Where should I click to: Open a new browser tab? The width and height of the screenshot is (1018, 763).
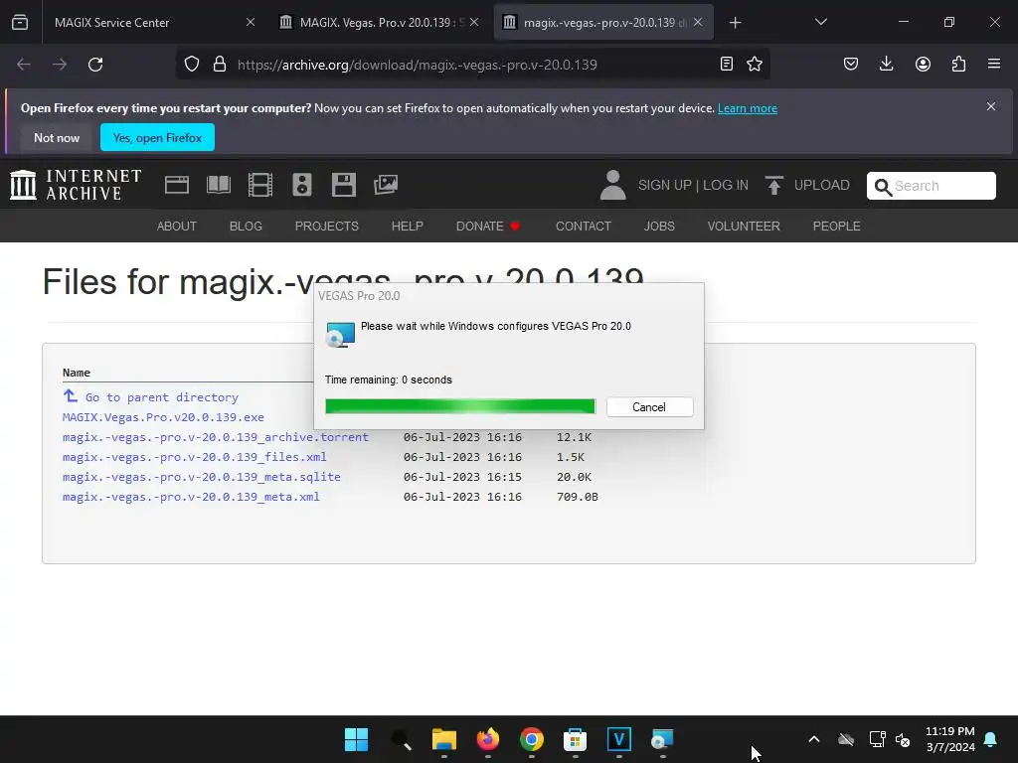pos(735,23)
